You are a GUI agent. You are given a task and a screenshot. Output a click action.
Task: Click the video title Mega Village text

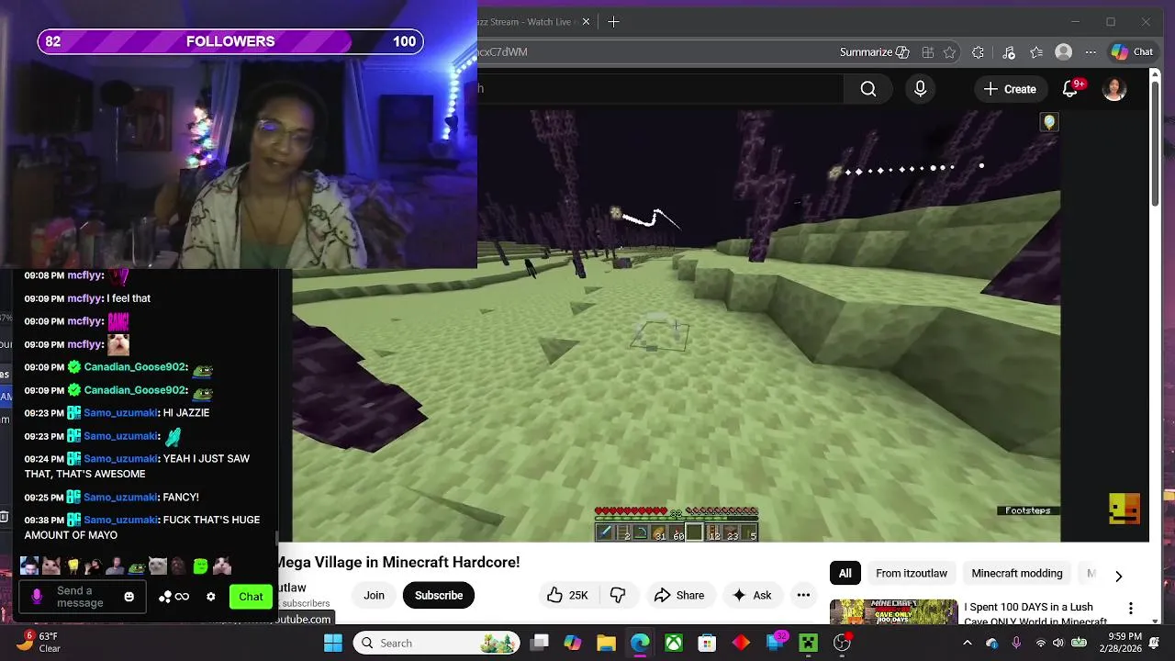coord(398,562)
